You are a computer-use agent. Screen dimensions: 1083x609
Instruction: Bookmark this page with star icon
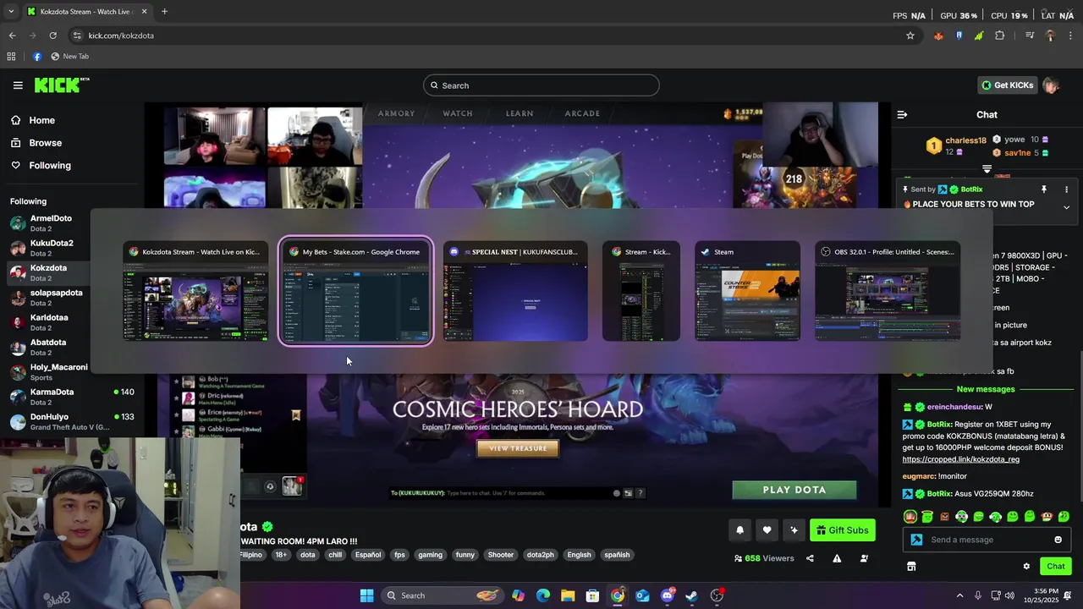click(x=910, y=36)
